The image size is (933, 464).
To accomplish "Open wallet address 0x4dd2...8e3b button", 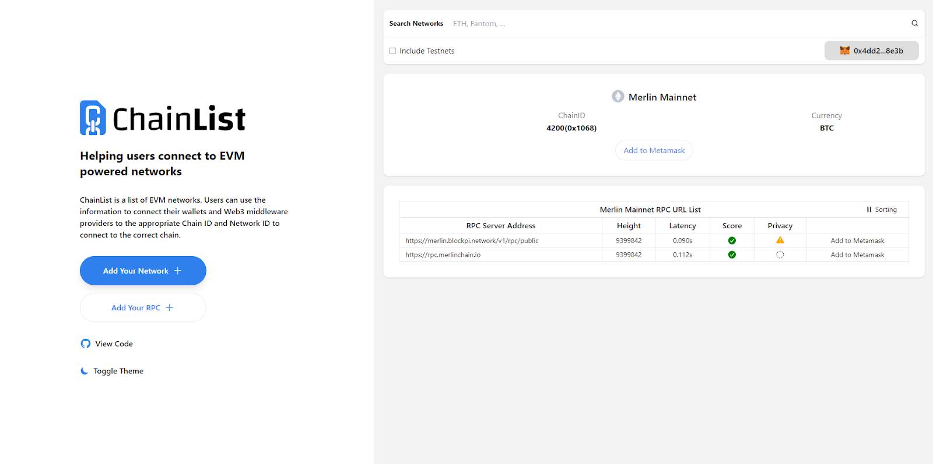I will point(871,51).
